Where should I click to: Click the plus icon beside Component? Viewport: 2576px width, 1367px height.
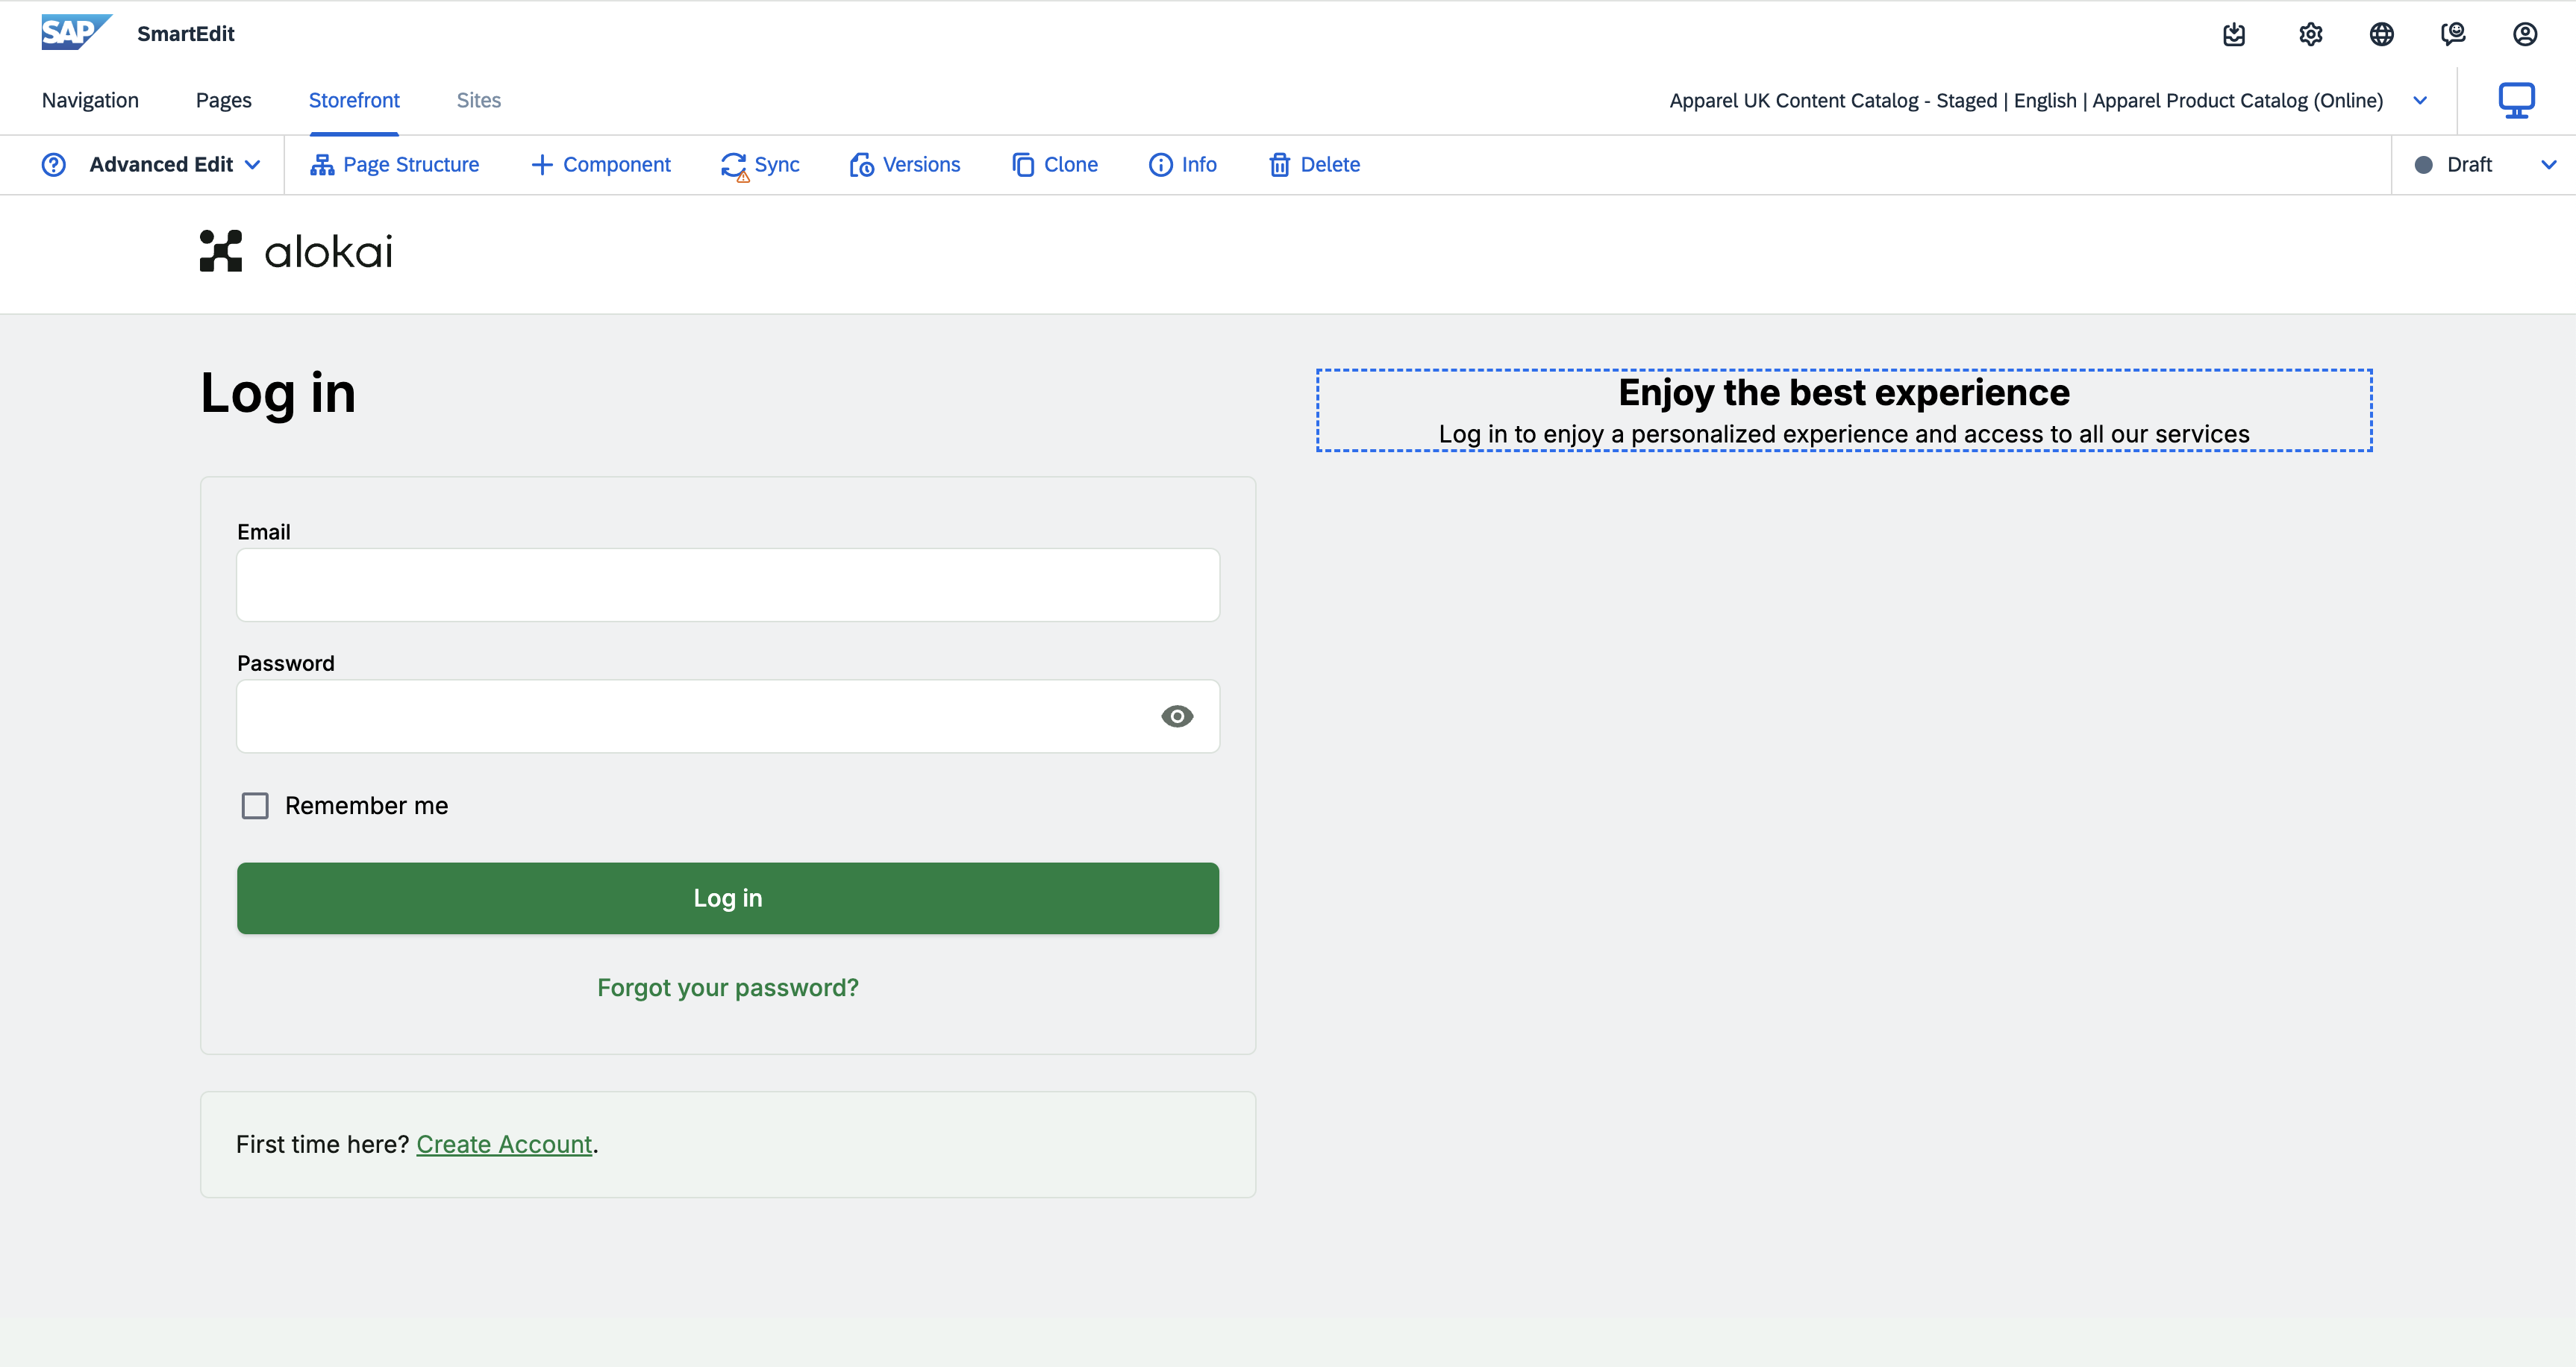pyautogui.click(x=541, y=165)
